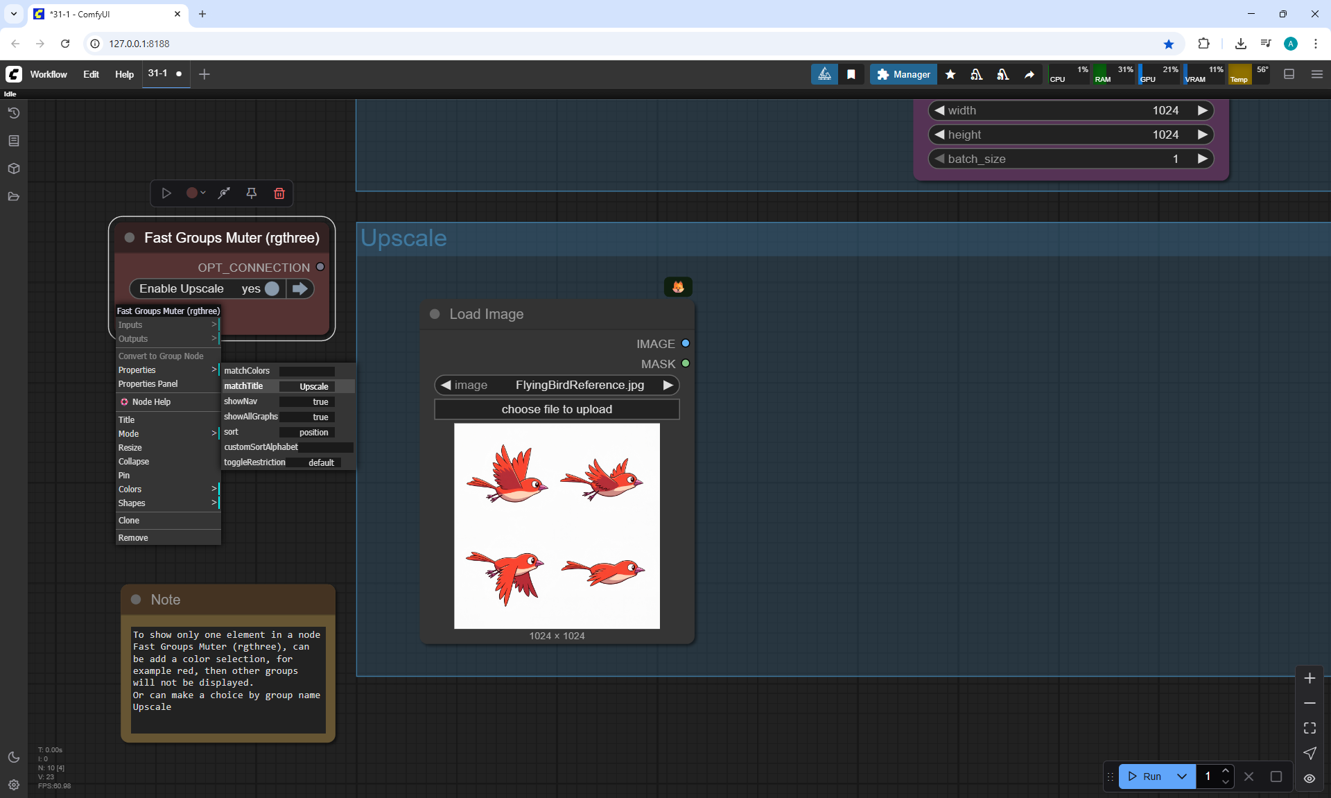Click the share arrow icon in toolbar
Image resolution: width=1331 pixels, height=798 pixels.
(1029, 74)
